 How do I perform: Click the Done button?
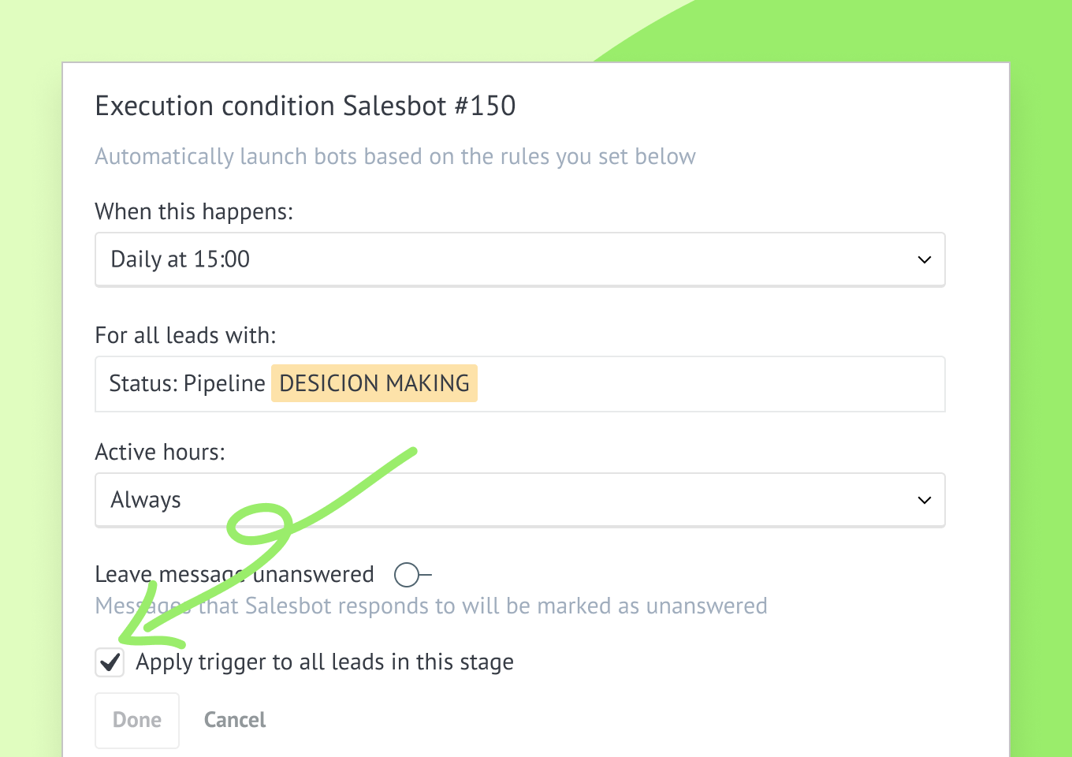pyautogui.click(x=137, y=720)
